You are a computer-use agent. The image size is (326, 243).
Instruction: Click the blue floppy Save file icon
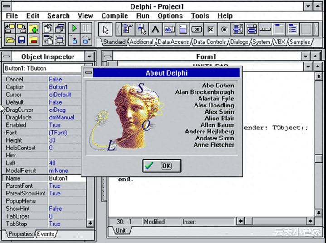point(21,40)
